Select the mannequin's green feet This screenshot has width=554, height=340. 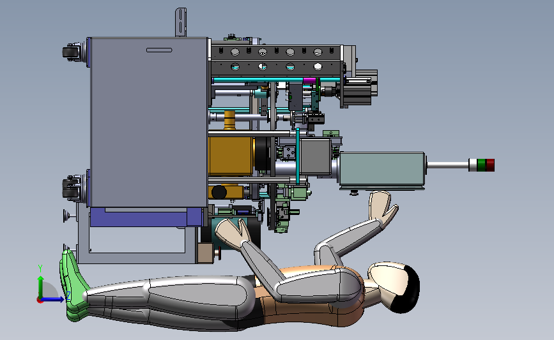point(73,286)
